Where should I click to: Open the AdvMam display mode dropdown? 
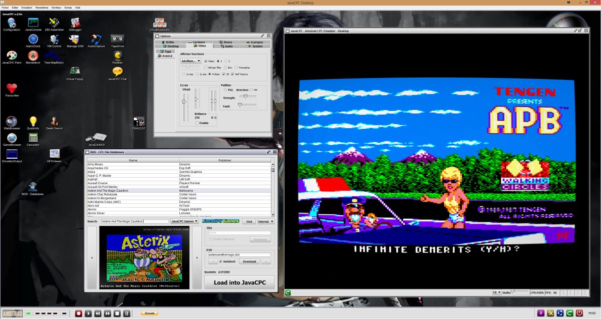point(191,61)
